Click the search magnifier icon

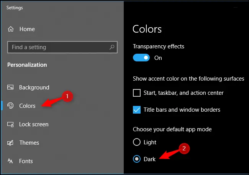tap(112, 47)
